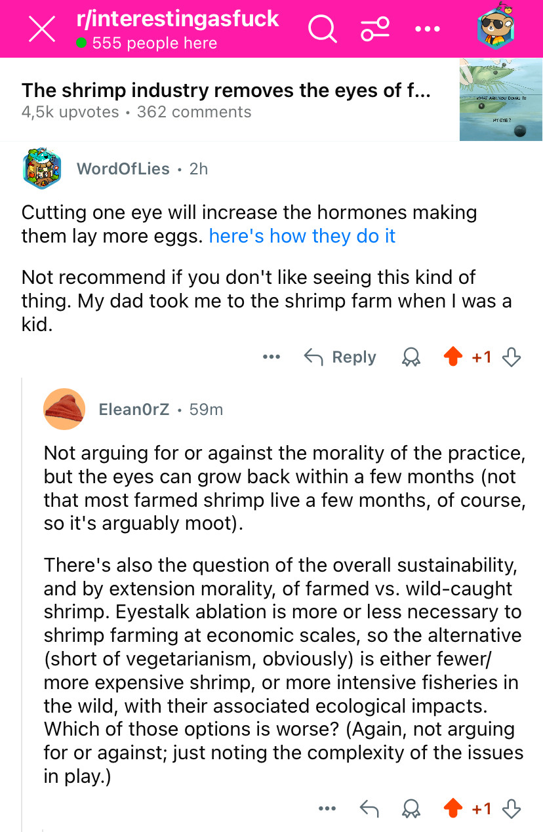543x832 pixels.
Task: Give award to Elean0rZ comment
Action: [411, 809]
